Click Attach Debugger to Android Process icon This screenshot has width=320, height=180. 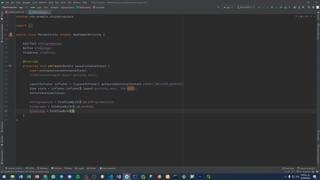pos(285,7)
